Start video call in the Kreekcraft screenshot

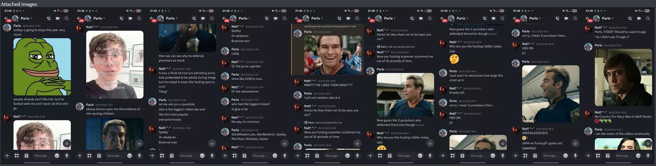pyautogui.click(x=494, y=19)
